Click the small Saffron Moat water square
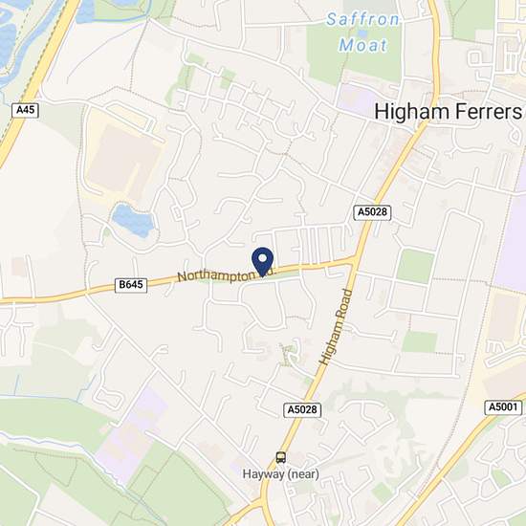Viewport: 526px width, 526px height. coord(362,33)
